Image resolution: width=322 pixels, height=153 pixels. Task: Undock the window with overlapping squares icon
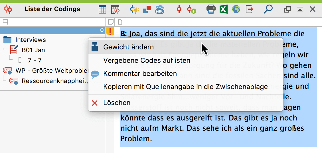point(287,9)
